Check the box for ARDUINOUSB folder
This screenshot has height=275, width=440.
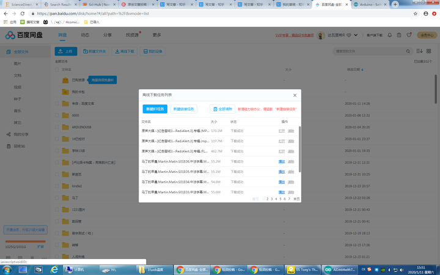coord(57,127)
